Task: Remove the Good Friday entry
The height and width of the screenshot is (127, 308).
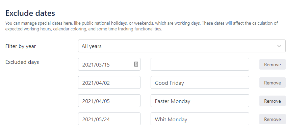Action: (x=272, y=83)
